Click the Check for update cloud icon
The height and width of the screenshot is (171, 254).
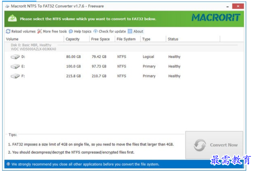(x=96, y=31)
